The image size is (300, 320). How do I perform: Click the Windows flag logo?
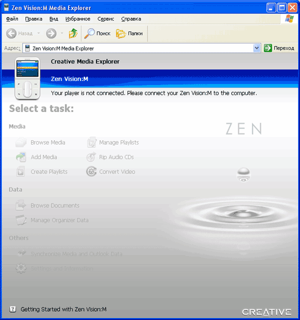tap(289, 19)
